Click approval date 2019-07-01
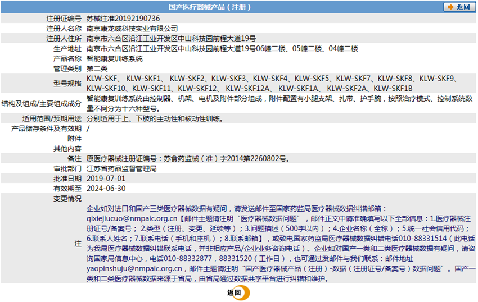478x302 pixels. point(106,179)
